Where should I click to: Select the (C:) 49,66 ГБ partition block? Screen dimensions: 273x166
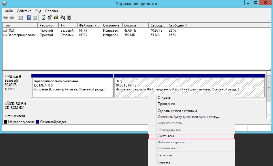click(189, 85)
